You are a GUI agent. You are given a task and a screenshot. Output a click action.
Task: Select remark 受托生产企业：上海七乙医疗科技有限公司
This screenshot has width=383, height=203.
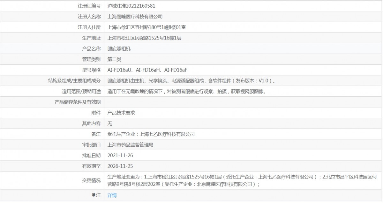pyautogui.click(x=151, y=134)
